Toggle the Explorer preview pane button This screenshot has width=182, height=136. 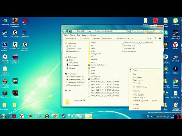155,38
